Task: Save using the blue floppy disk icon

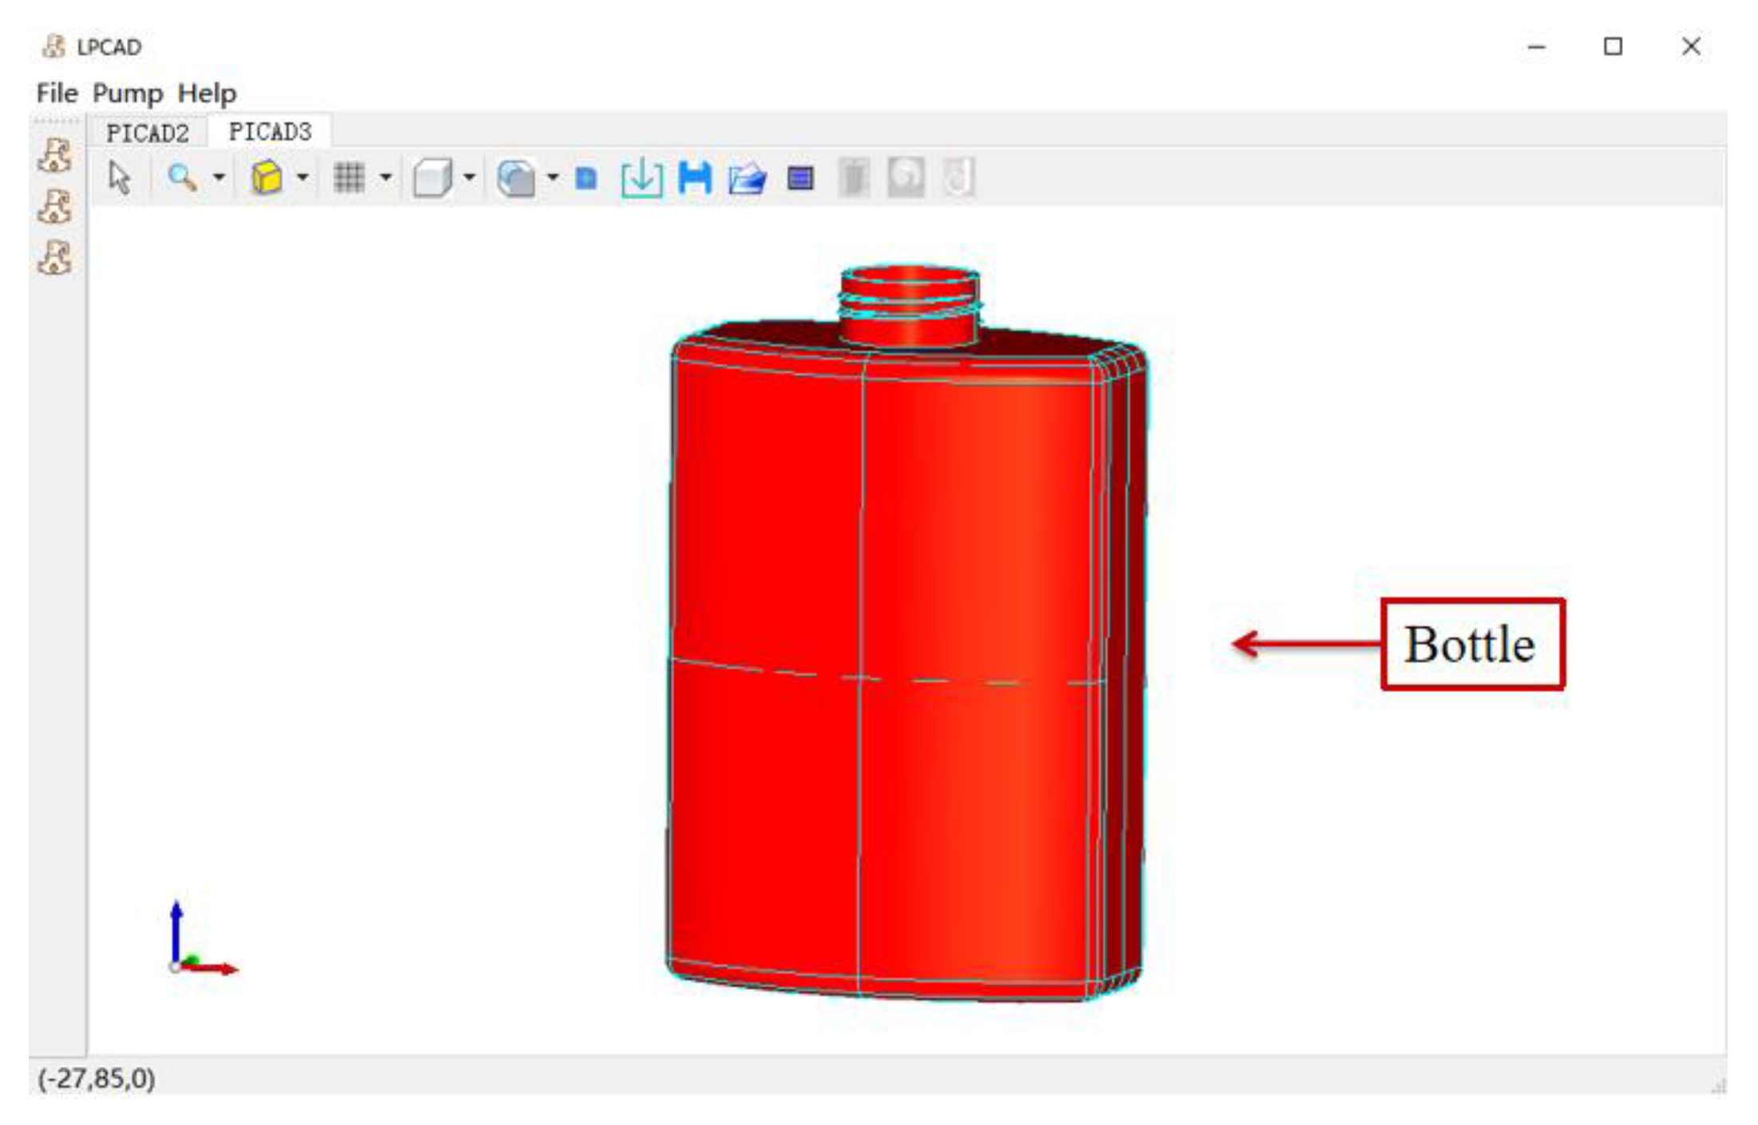Action: (695, 177)
